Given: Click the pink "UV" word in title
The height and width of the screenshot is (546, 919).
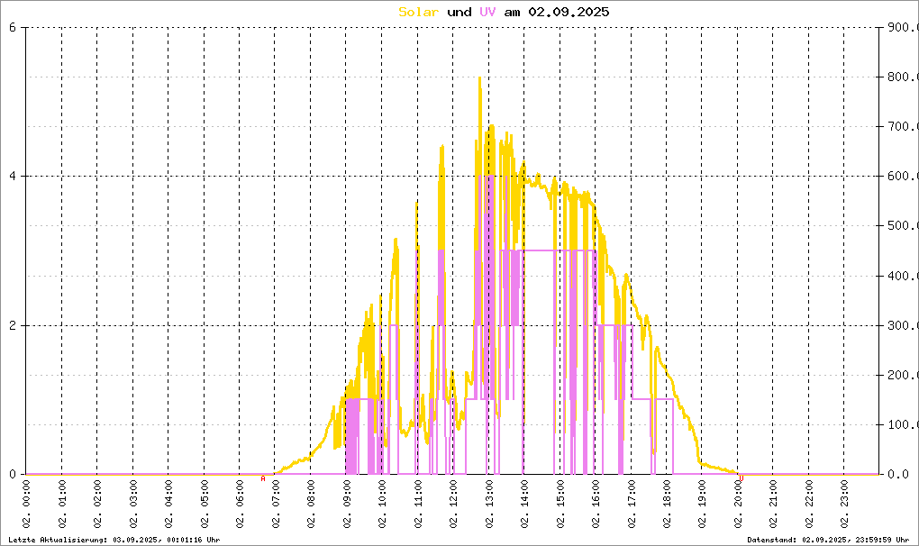Looking at the screenshot, I should (x=487, y=12).
